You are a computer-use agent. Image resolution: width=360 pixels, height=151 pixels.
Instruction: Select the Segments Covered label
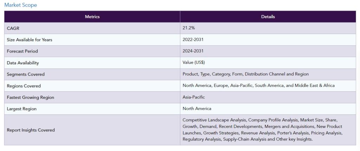[26, 74]
